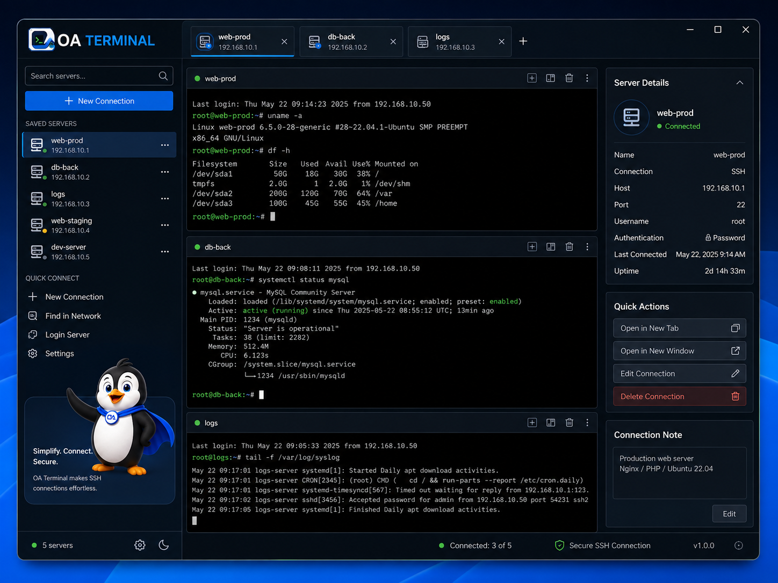Screen dimensions: 778x583
Task: Click Find in Network quick connect
Action: click(x=64, y=316)
